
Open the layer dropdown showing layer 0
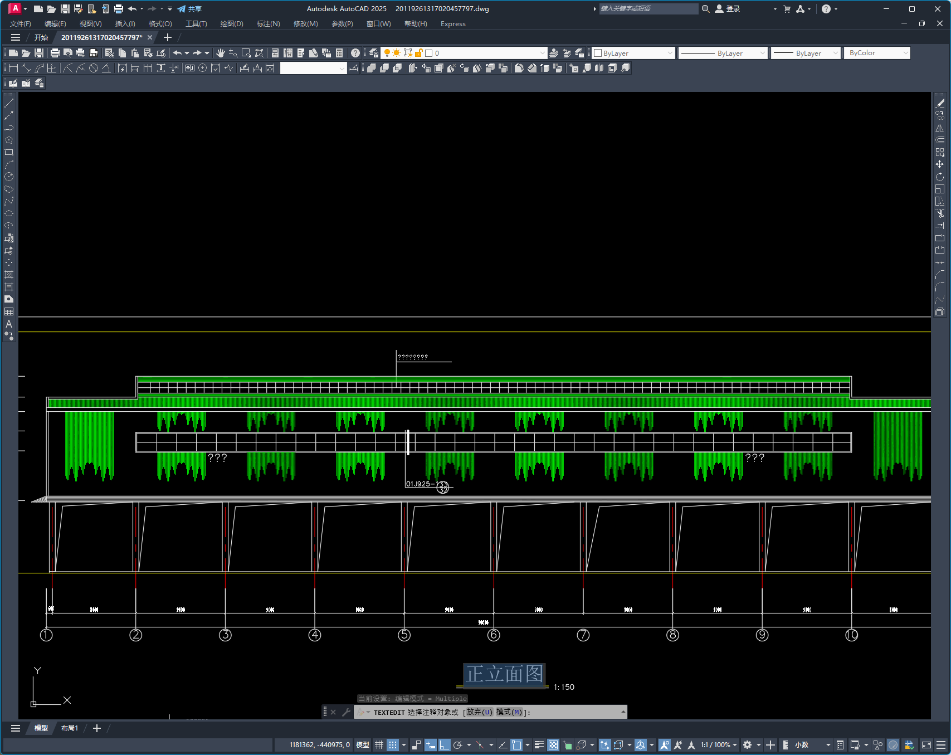point(464,53)
